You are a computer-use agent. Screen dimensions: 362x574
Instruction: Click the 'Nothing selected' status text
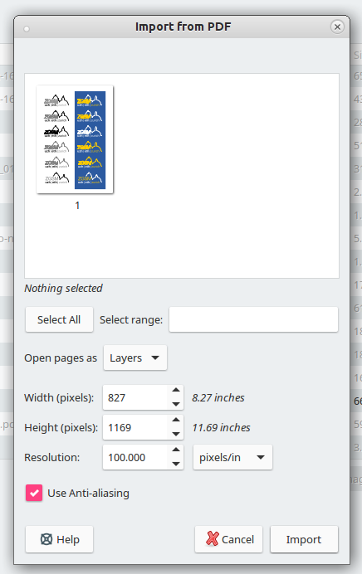click(63, 289)
